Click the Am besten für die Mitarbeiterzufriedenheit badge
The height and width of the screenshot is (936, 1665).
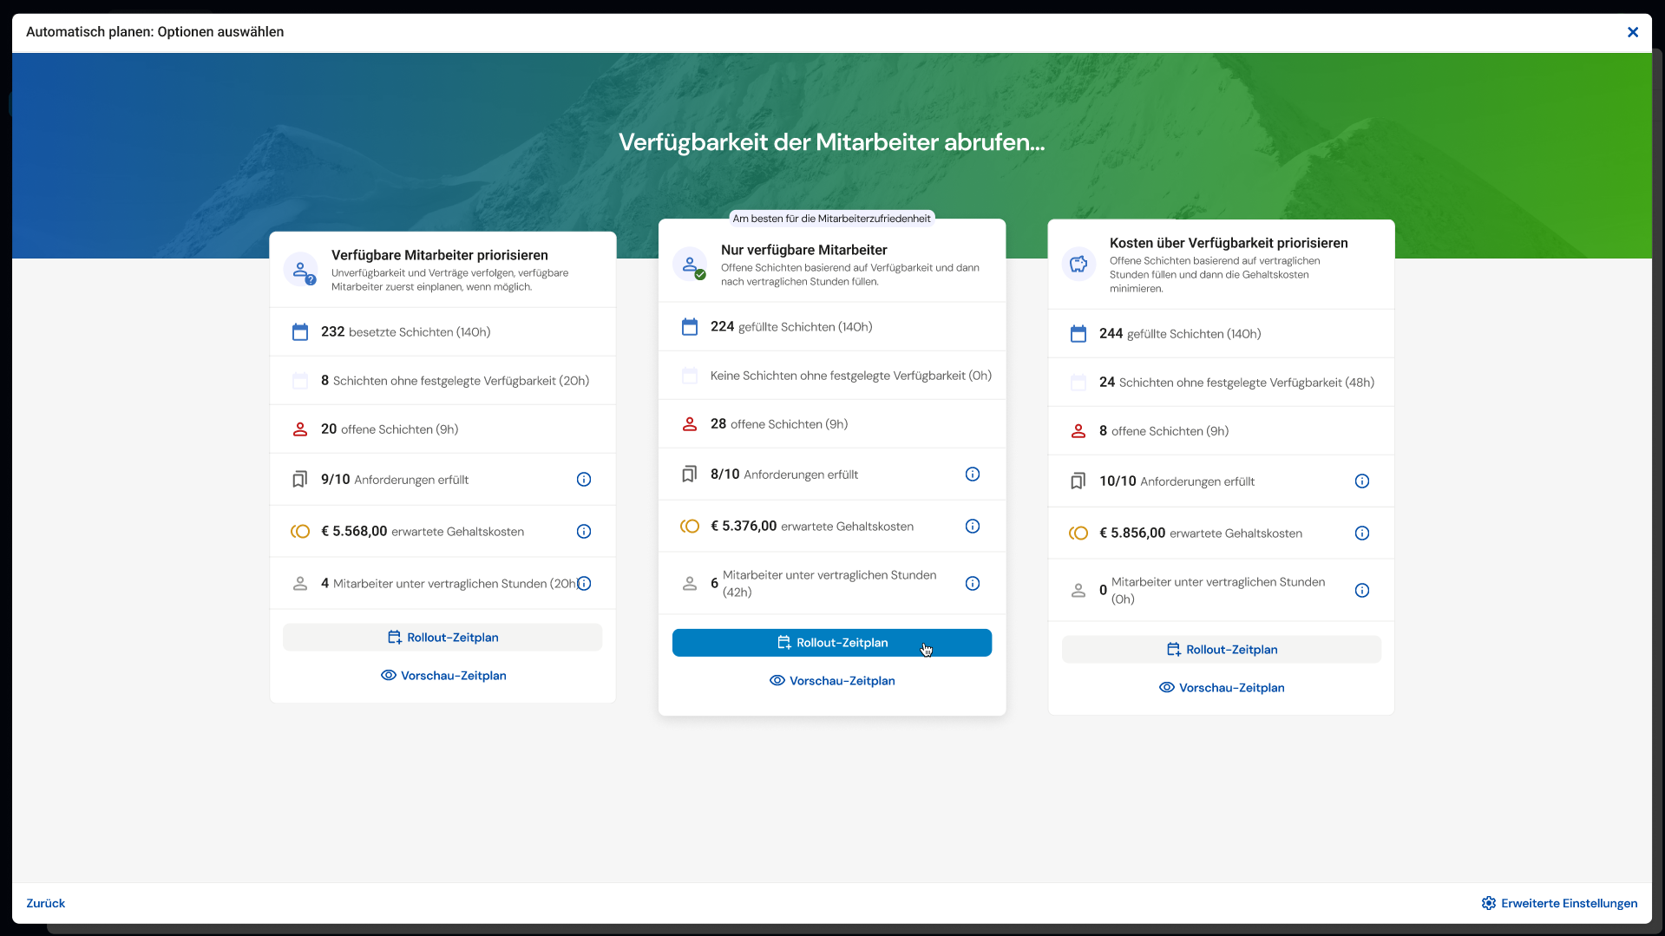coord(831,219)
